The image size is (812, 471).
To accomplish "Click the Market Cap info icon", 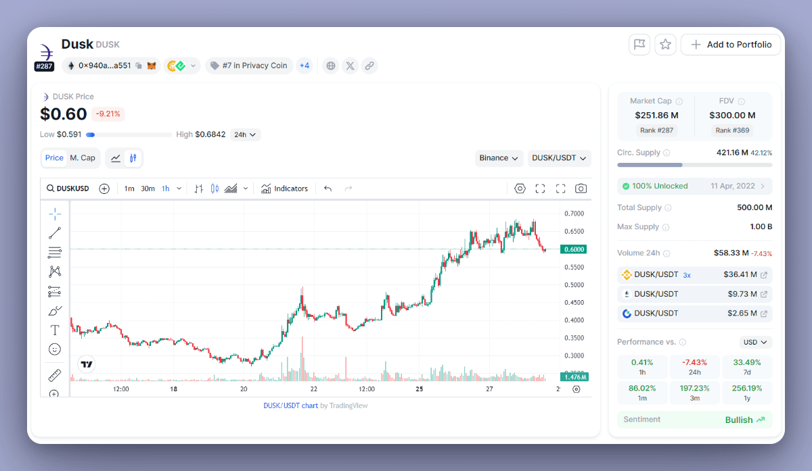I will coord(679,101).
